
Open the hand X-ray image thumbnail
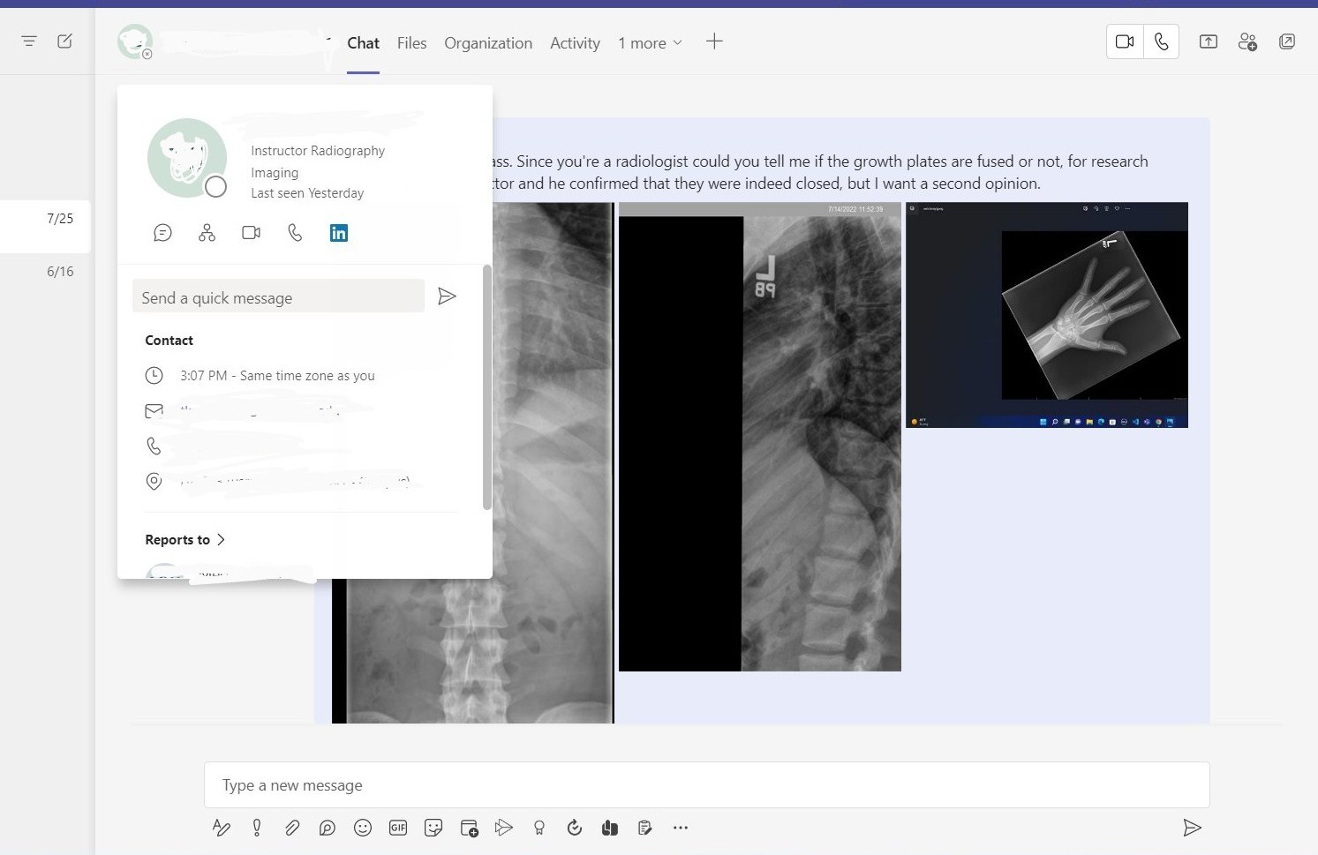(x=1047, y=315)
